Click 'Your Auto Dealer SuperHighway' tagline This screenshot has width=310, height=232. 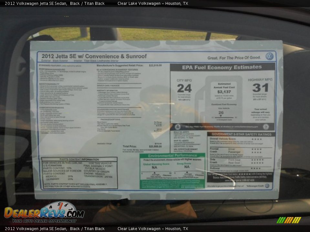(44, 221)
